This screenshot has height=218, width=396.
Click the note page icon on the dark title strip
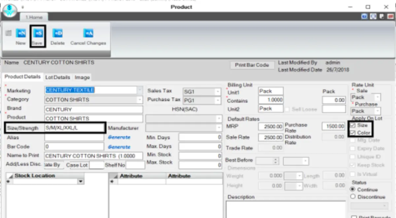click(x=381, y=17)
